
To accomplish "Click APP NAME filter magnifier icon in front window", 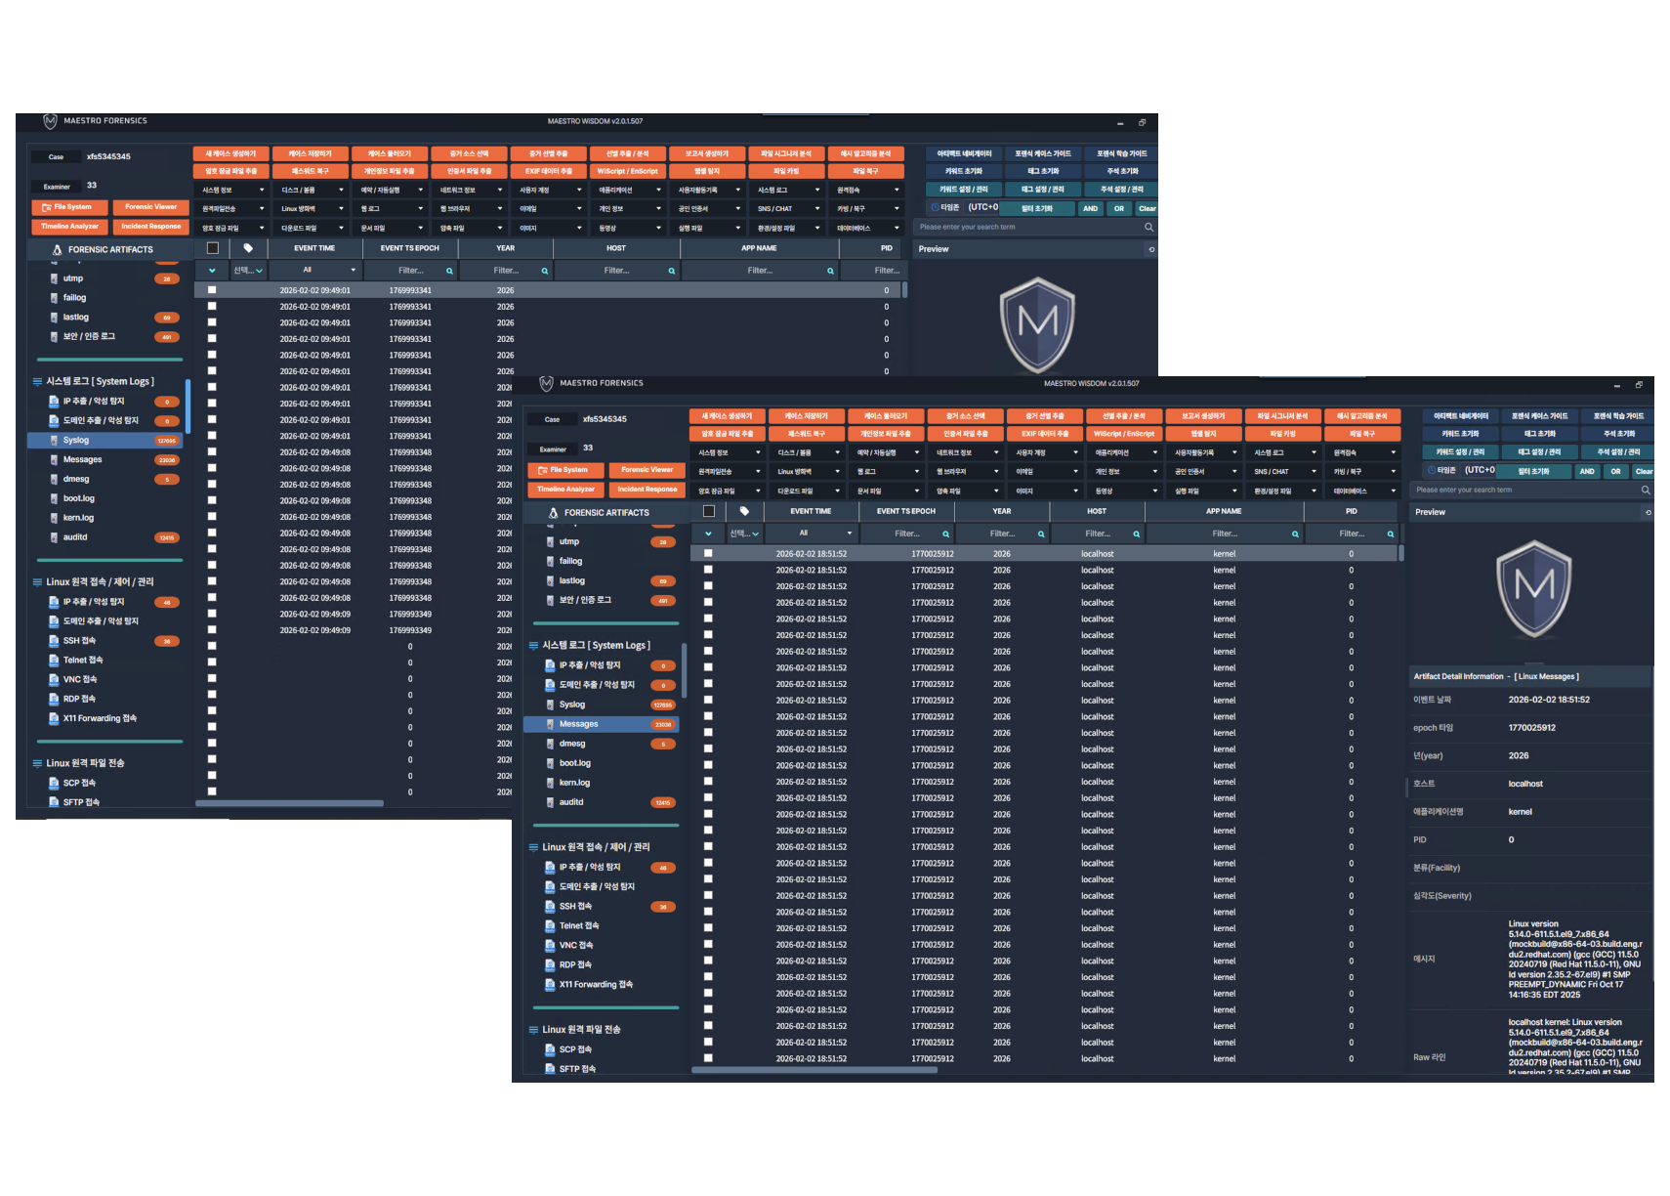I will [x=1295, y=534].
